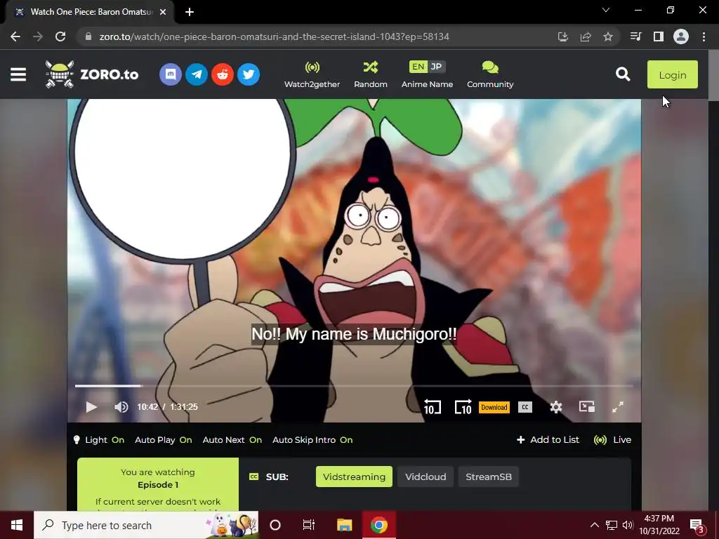Open the player settings gear

tap(556, 407)
